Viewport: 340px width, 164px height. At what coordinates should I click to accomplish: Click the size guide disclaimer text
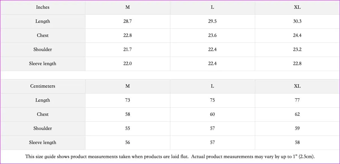[170, 157]
